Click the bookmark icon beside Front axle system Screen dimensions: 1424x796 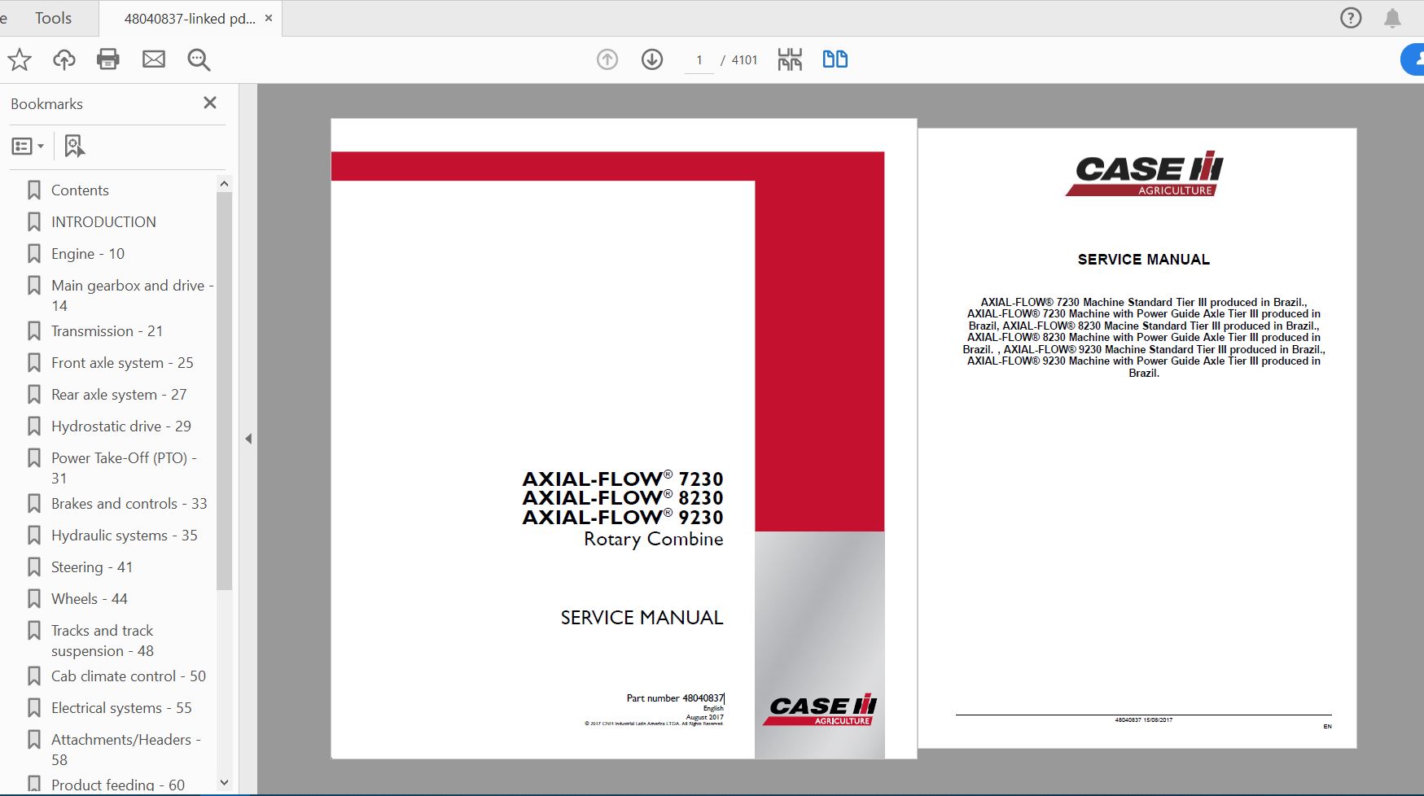coord(34,363)
